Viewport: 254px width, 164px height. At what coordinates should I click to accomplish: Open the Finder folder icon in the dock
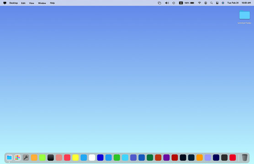(x=9, y=158)
